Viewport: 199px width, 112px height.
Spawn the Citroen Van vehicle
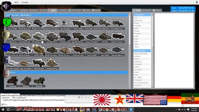click(x=52, y=24)
